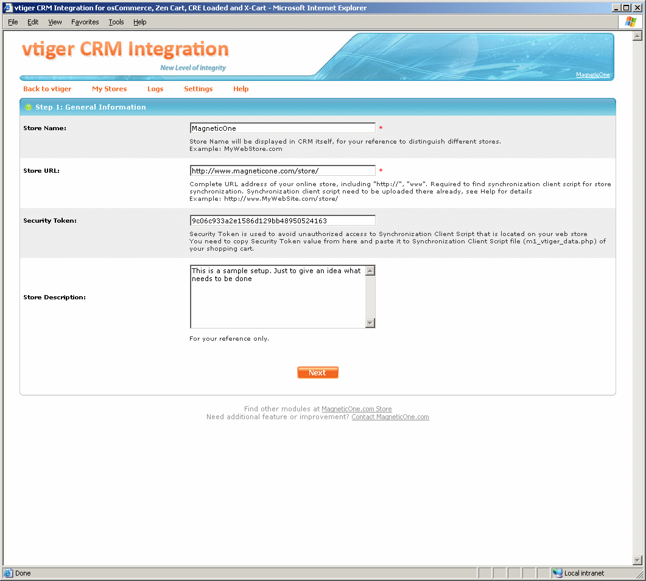
Task: Click the Security Token: label
Action: (50, 221)
